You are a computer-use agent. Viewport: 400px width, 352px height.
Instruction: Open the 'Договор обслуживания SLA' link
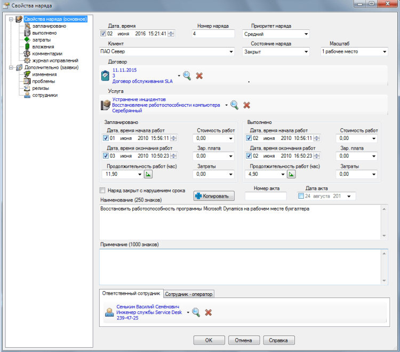click(x=142, y=81)
